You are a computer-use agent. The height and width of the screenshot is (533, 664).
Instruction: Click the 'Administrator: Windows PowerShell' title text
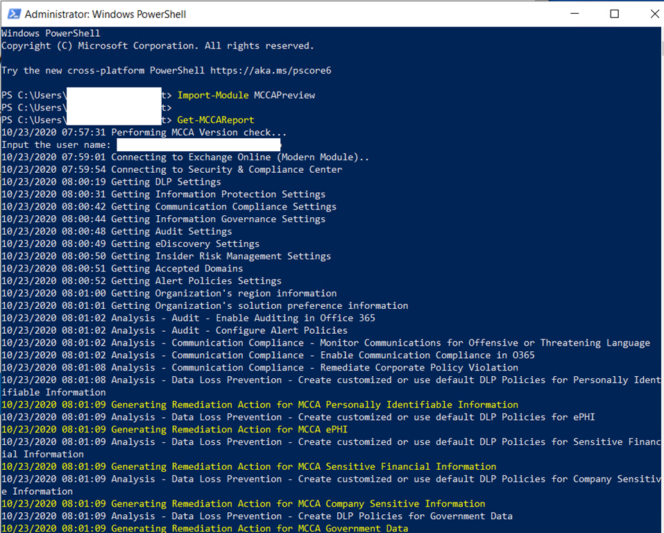[x=105, y=14]
